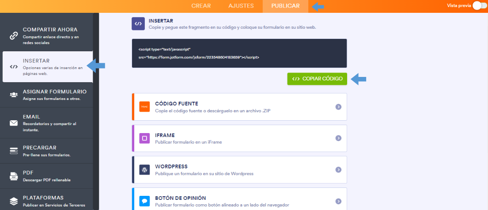Click the purple Insertar header code icon
488x210 pixels.
[138, 24]
